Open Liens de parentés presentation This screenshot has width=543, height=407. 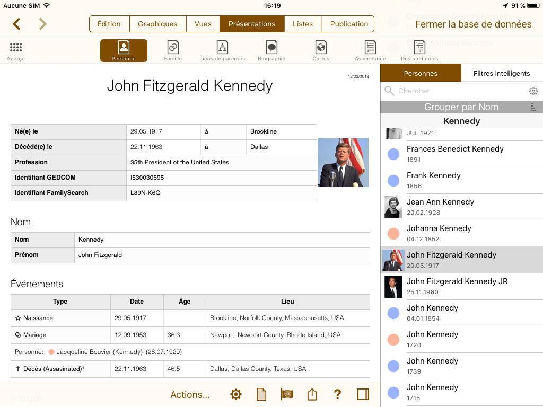click(222, 50)
